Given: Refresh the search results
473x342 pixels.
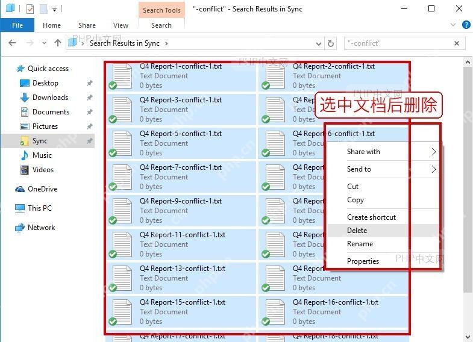Looking at the screenshot, I should click(x=331, y=44).
